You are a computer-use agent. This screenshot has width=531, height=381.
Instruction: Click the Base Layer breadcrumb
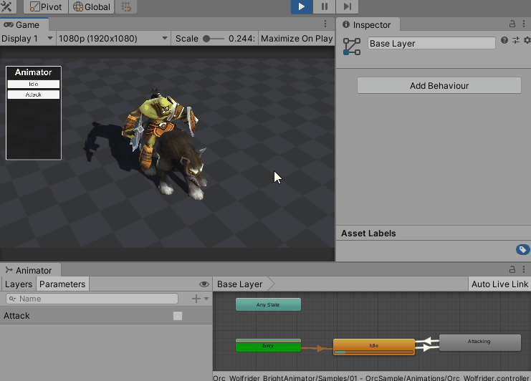coord(240,284)
